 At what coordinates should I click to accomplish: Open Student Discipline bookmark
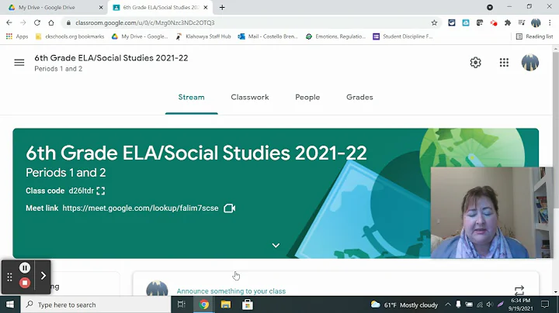coord(402,36)
